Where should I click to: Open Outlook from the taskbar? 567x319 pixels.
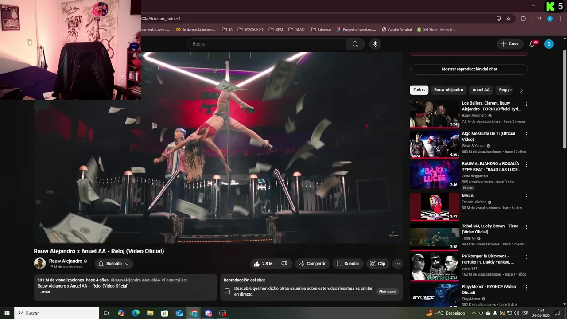[179, 313]
